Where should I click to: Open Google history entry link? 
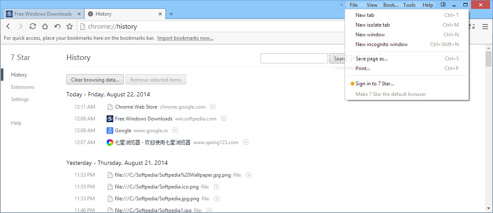click(123, 130)
